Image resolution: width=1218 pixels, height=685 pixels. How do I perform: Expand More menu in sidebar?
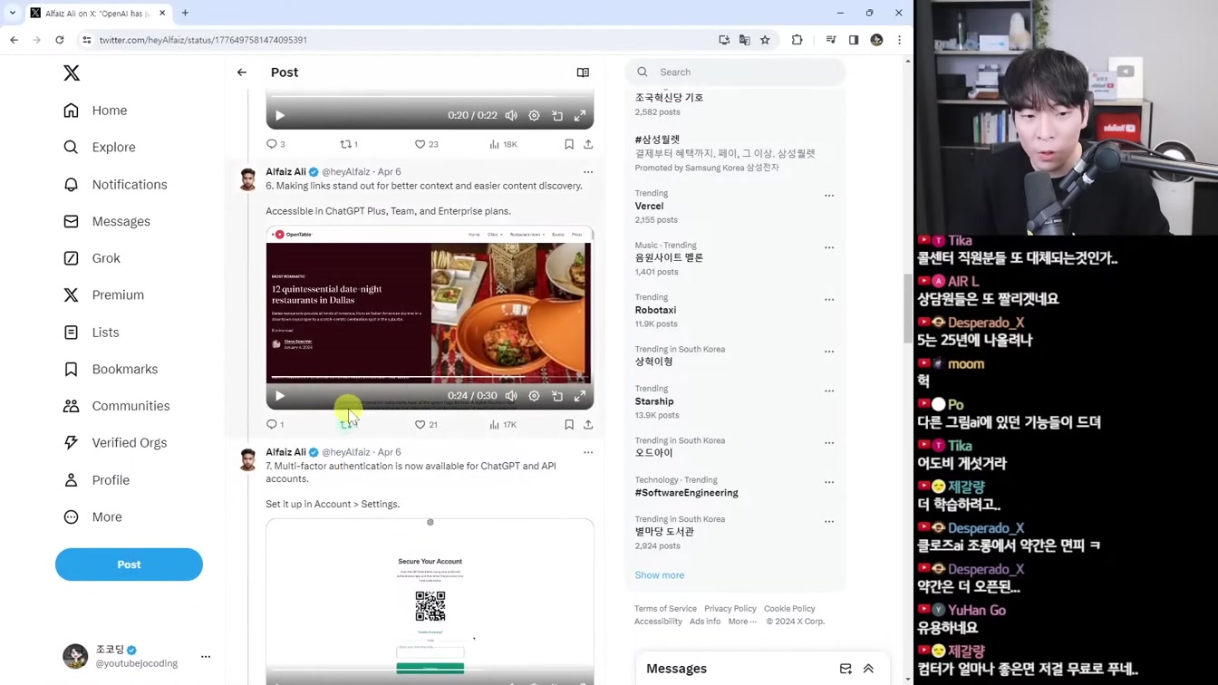pos(92,517)
